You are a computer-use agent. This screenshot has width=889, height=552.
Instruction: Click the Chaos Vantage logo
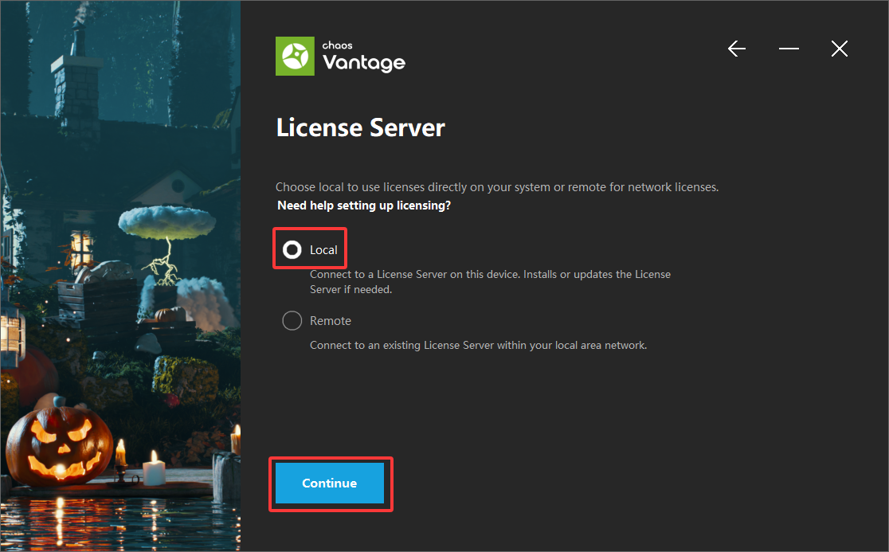(x=340, y=56)
